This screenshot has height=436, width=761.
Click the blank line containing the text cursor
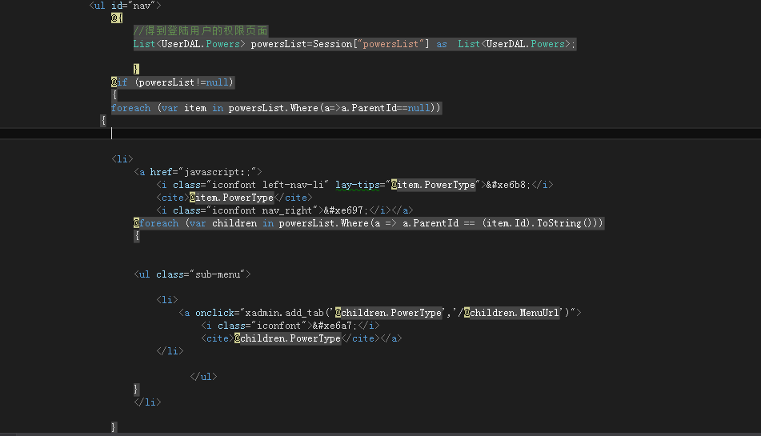[x=381, y=133]
